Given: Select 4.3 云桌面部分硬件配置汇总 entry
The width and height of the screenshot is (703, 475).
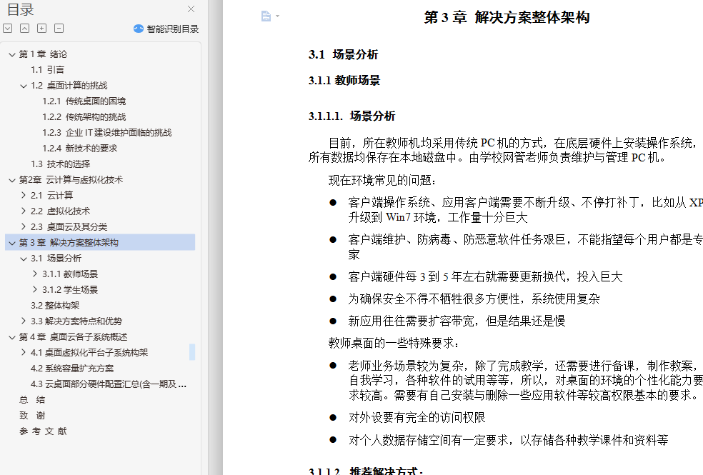Looking at the screenshot, I should 109,384.
